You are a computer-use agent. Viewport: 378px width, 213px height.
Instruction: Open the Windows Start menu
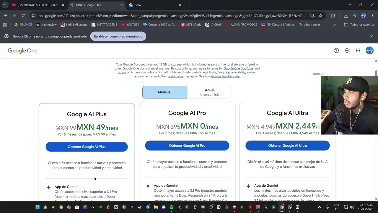point(38,207)
